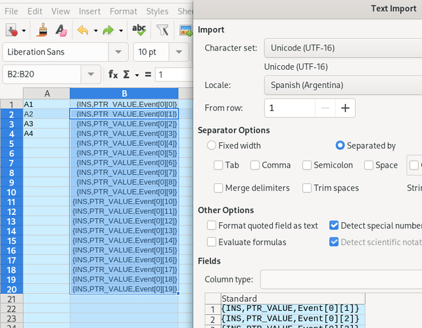
Task: Click the Save document icon
Action: tap(12, 30)
